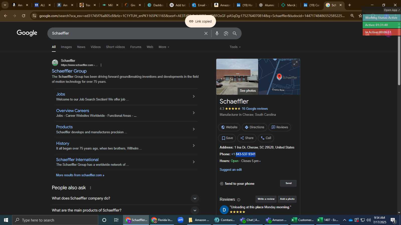Open More results from schaeffler.com
Viewport: 401px width, 225px height.
tap(80, 175)
